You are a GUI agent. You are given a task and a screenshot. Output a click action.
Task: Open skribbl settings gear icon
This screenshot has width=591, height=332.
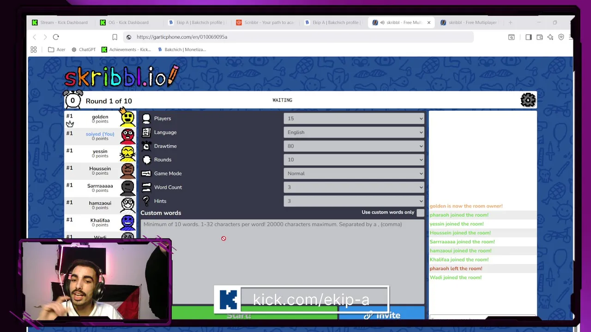(528, 100)
